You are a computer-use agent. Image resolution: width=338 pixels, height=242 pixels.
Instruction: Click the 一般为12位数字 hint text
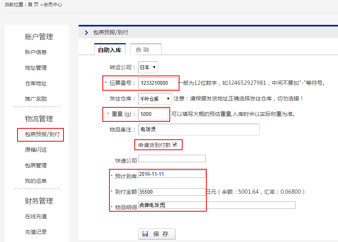click(x=252, y=83)
